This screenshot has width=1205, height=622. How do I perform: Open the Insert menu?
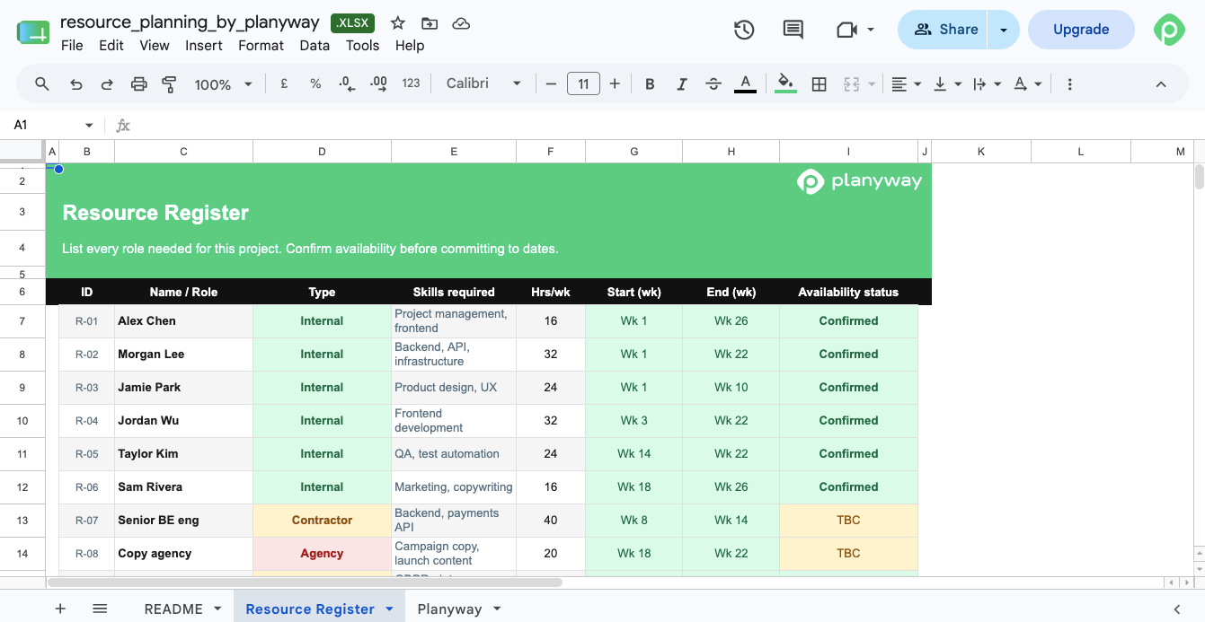[204, 46]
